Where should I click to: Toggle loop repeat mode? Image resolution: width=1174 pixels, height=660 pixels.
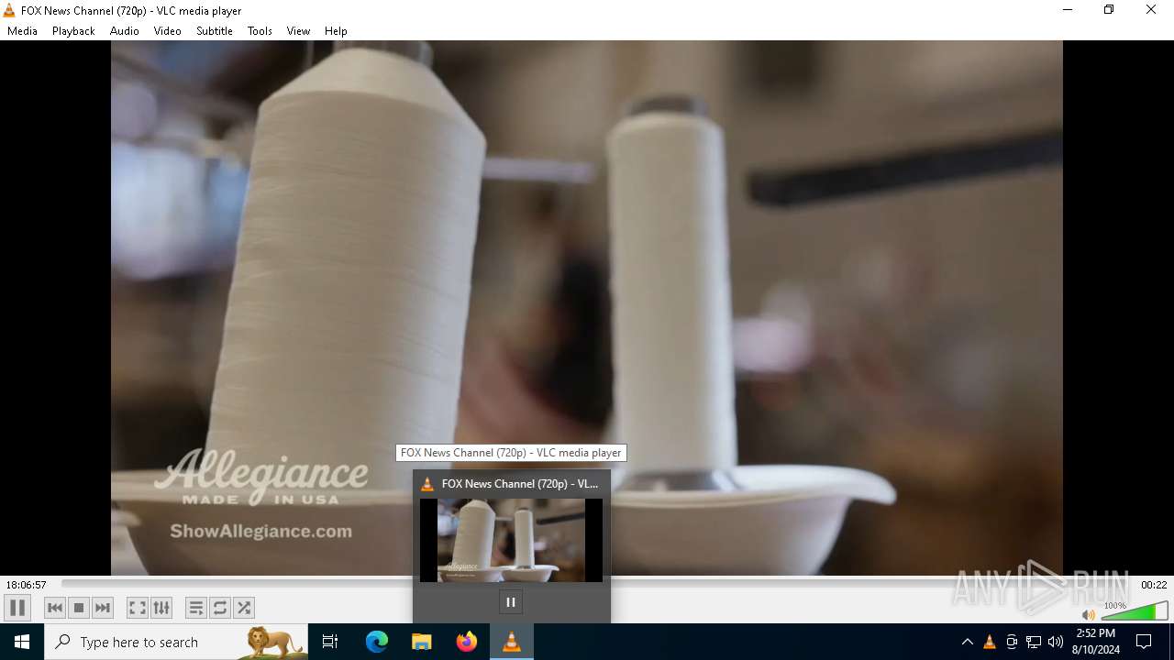click(220, 608)
